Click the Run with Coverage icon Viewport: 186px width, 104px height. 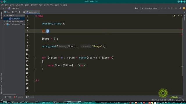pos(169,8)
